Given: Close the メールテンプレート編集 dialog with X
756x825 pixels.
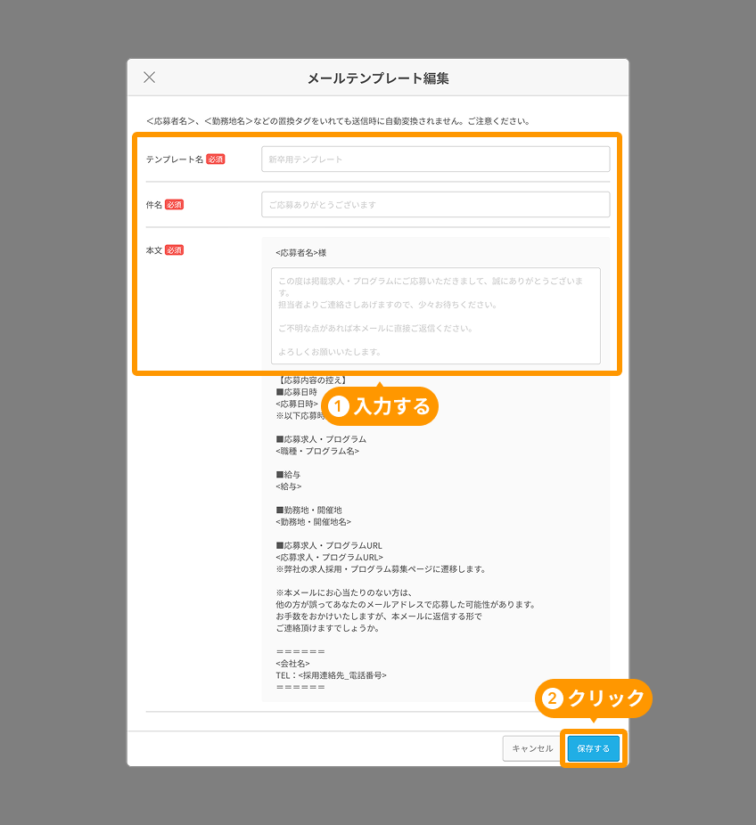Looking at the screenshot, I should [150, 78].
